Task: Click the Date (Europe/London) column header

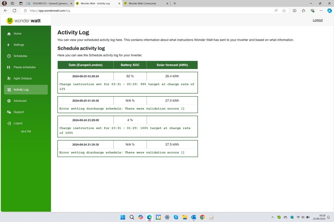Action: point(85,65)
